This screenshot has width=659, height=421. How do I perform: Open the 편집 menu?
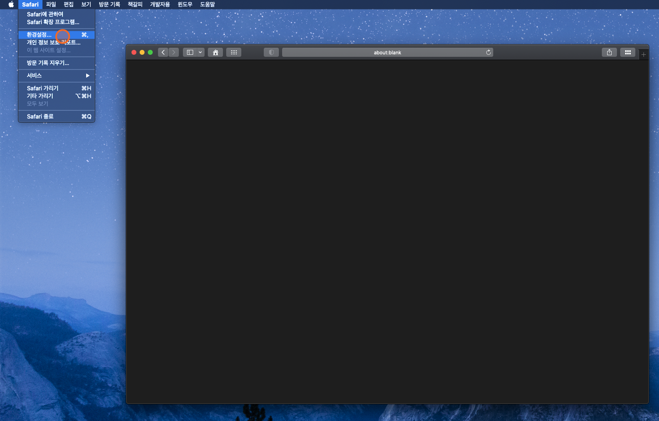pyautogui.click(x=69, y=4)
